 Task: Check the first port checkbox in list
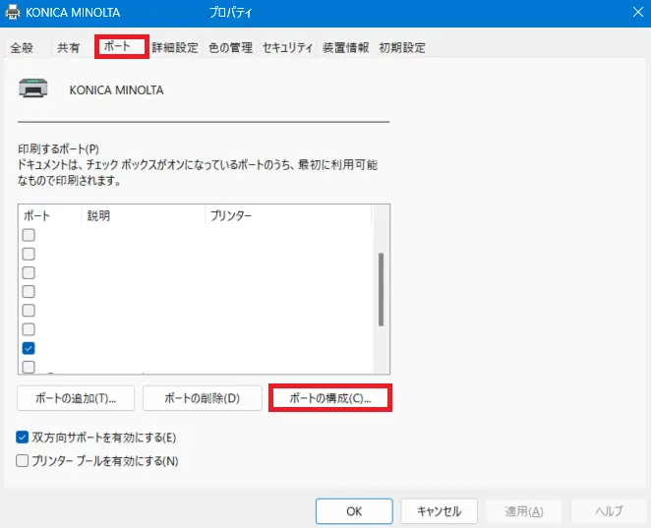[x=29, y=235]
